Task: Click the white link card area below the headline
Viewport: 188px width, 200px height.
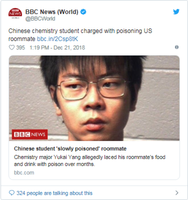Action: [94, 160]
